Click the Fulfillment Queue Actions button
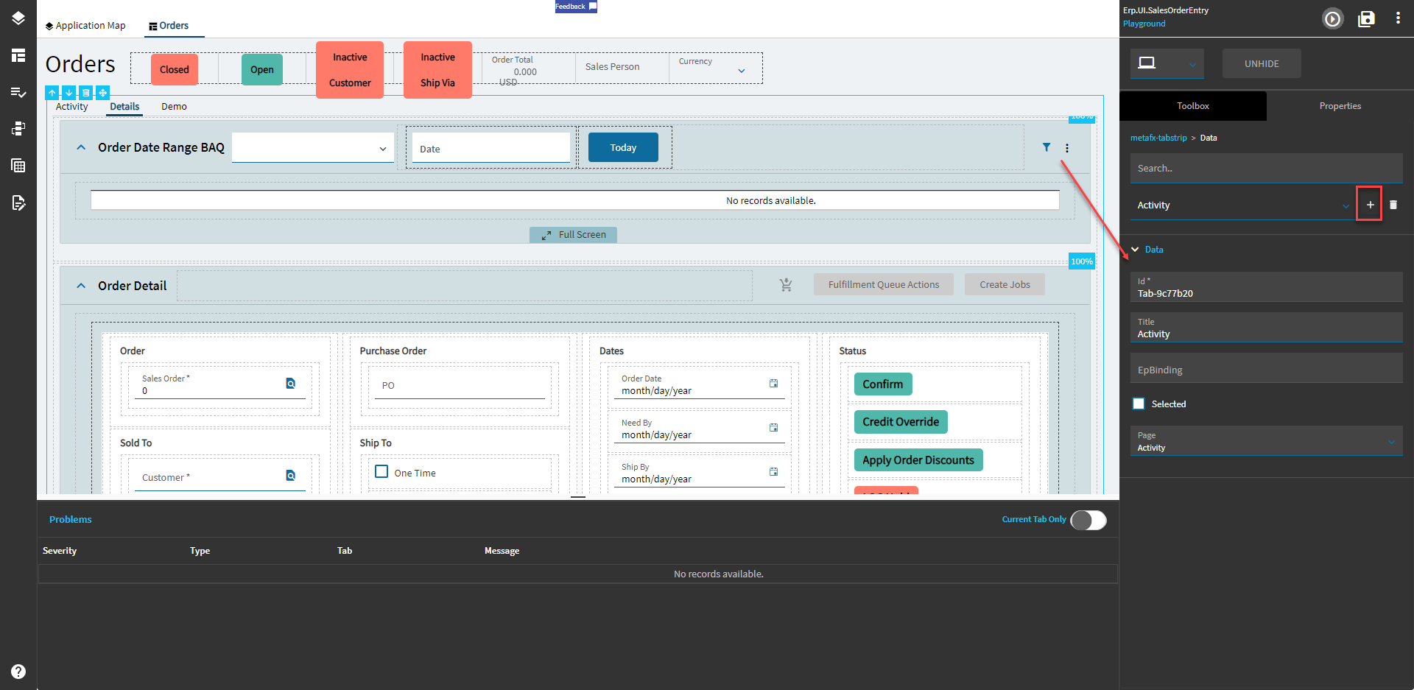Viewport: 1414px width, 690px height. click(884, 285)
